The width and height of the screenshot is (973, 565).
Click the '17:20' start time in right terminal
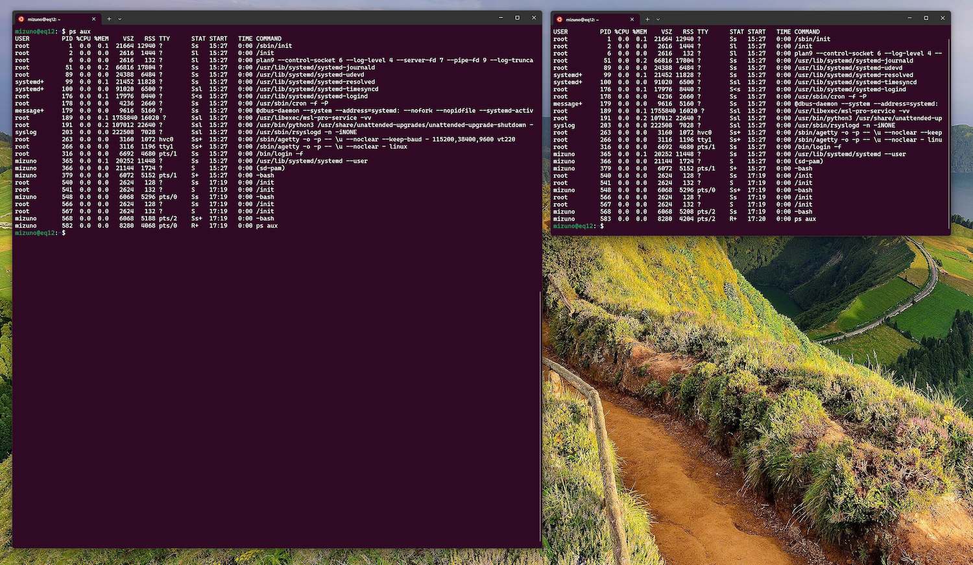click(756, 219)
